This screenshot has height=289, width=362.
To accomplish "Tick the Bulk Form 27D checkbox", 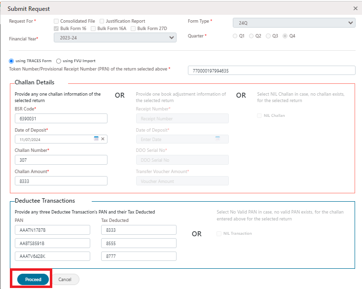I will coord(133,29).
